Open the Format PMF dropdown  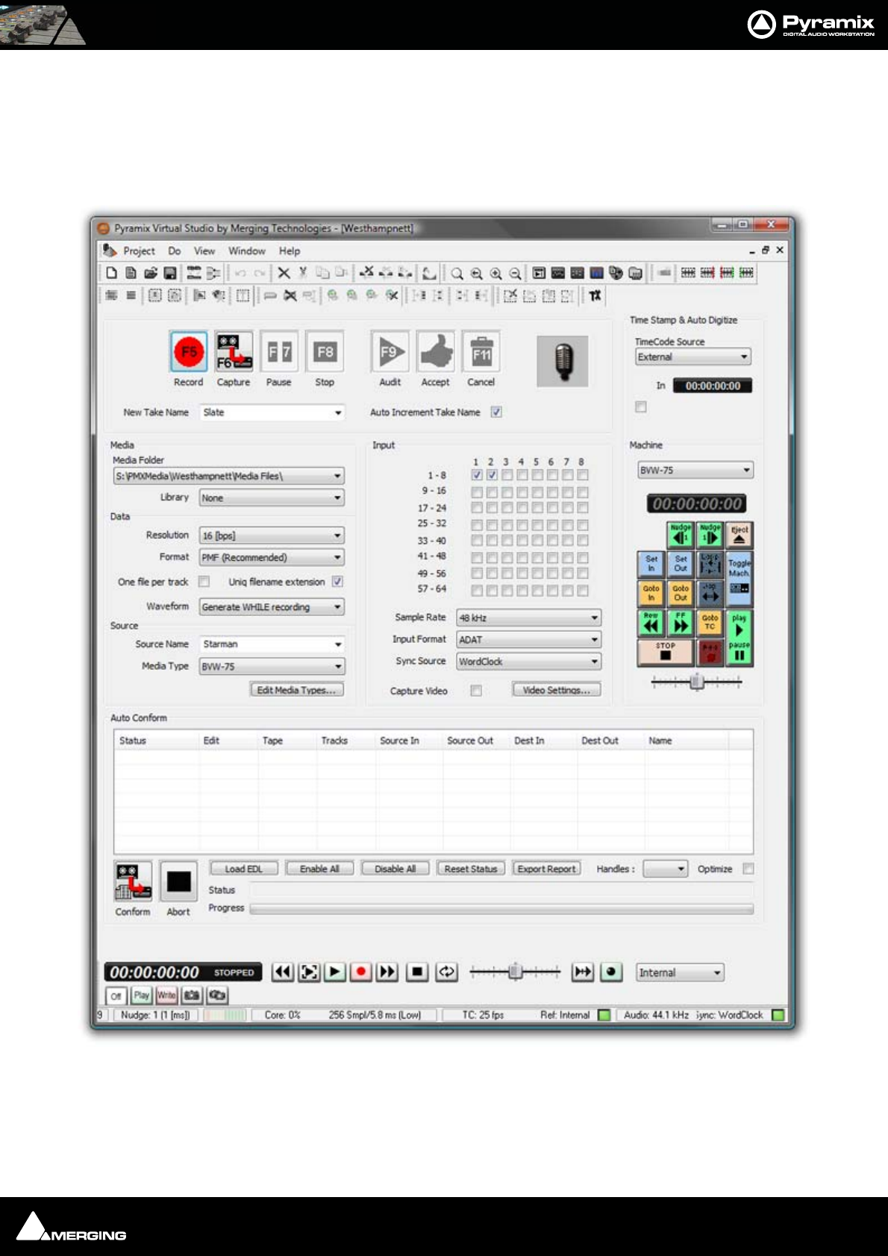click(337, 557)
